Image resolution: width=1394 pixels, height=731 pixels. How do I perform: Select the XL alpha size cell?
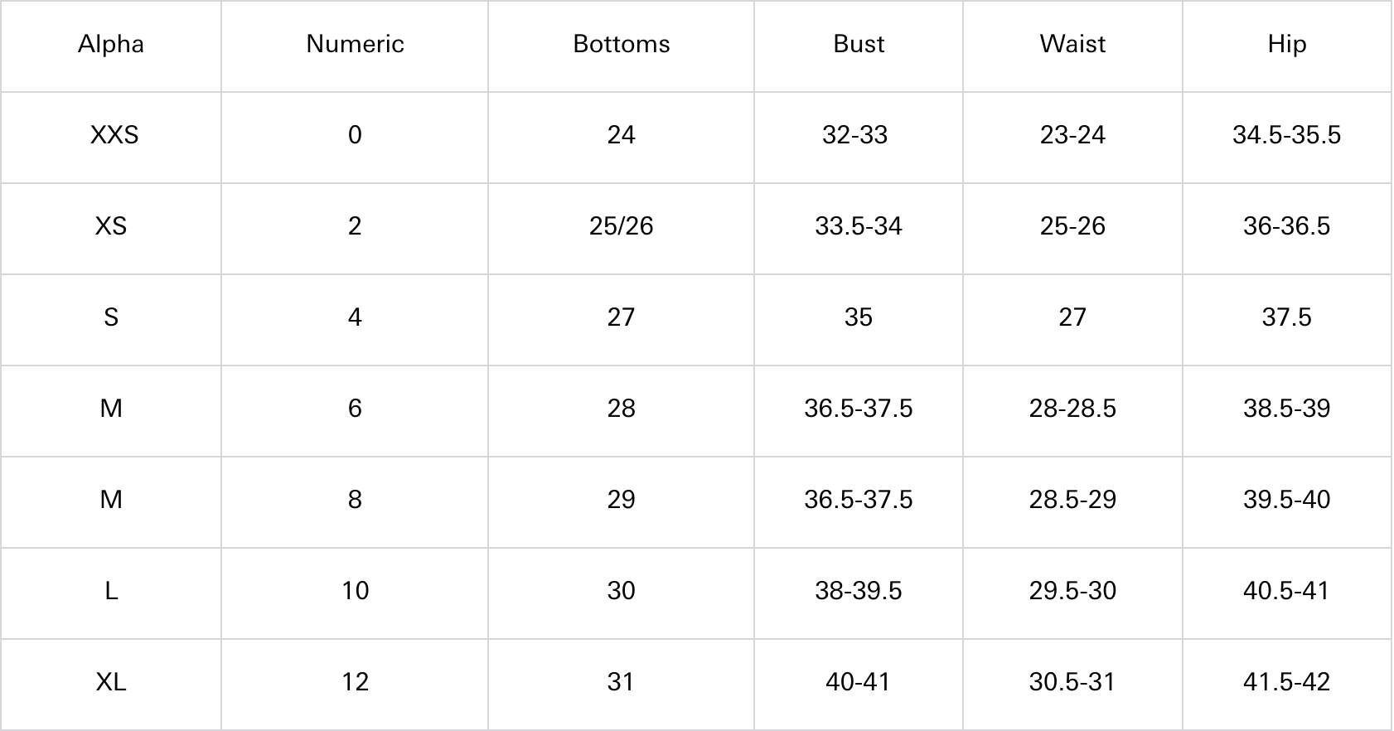pyautogui.click(x=111, y=682)
